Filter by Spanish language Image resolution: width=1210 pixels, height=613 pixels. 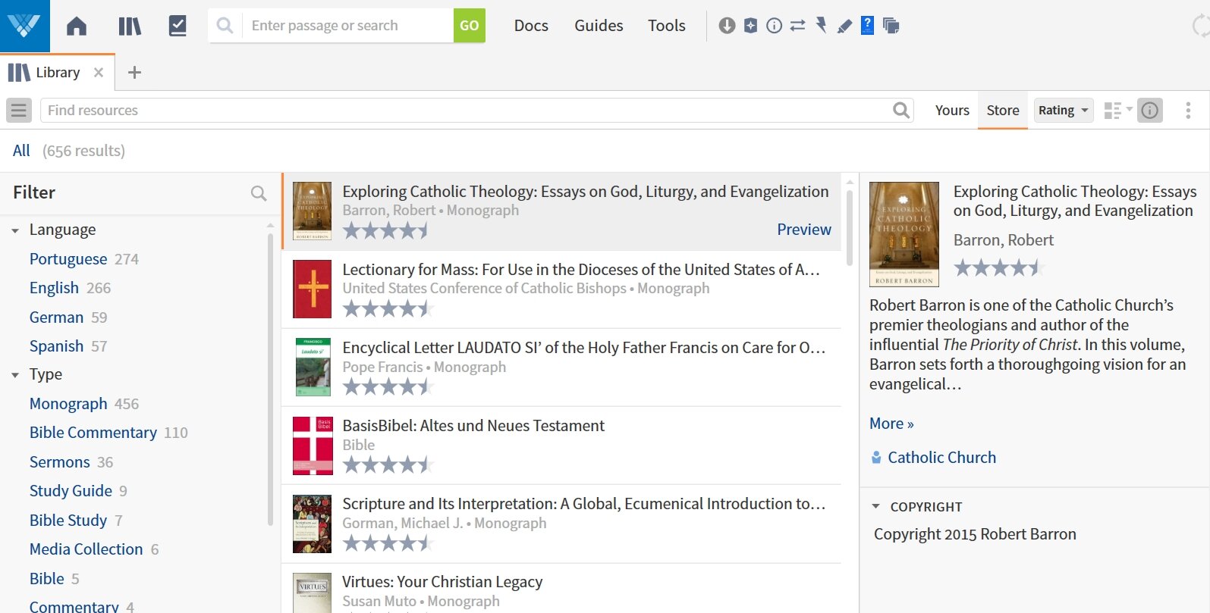pyautogui.click(x=56, y=346)
